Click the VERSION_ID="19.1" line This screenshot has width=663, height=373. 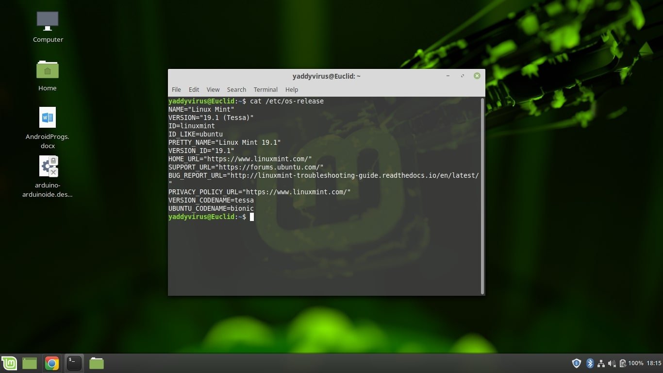click(201, 151)
